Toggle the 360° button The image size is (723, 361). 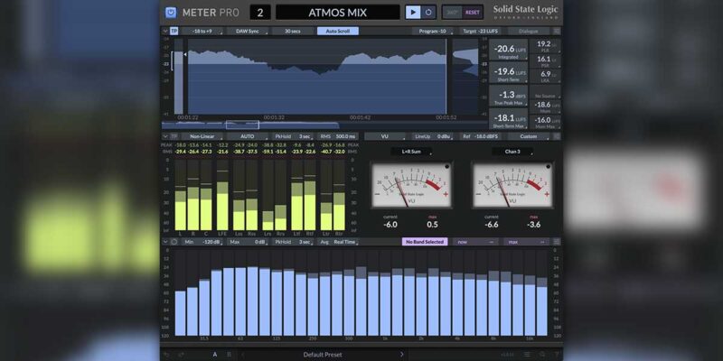pyautogui.click(x=453, y=13)
